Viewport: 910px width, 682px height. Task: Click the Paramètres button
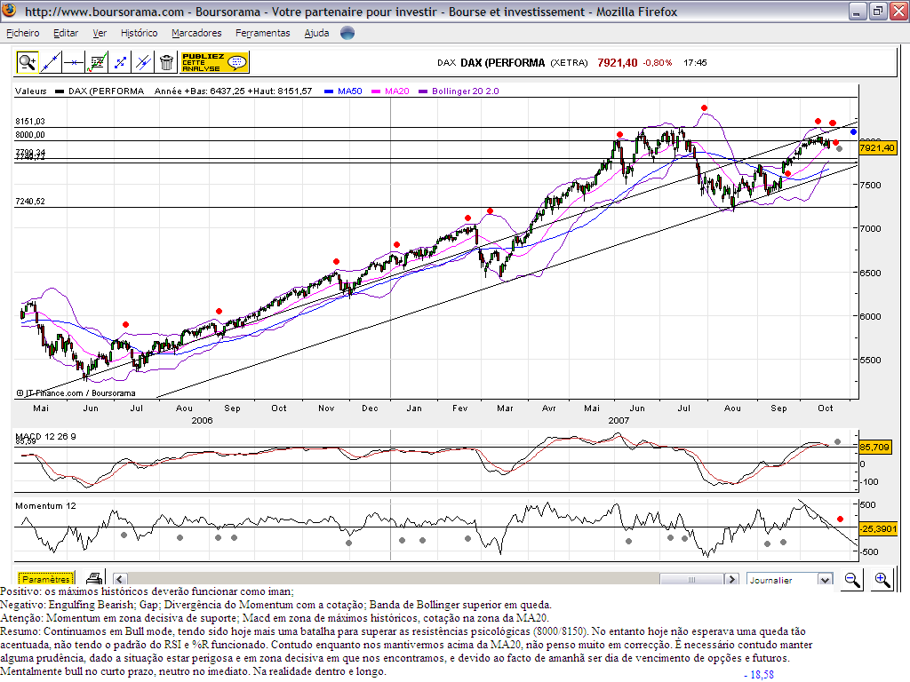46,579
